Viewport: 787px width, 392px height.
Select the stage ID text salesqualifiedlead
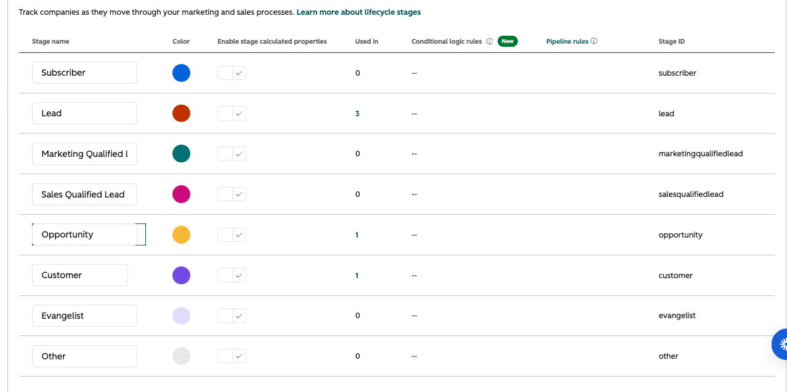[691, 194]
